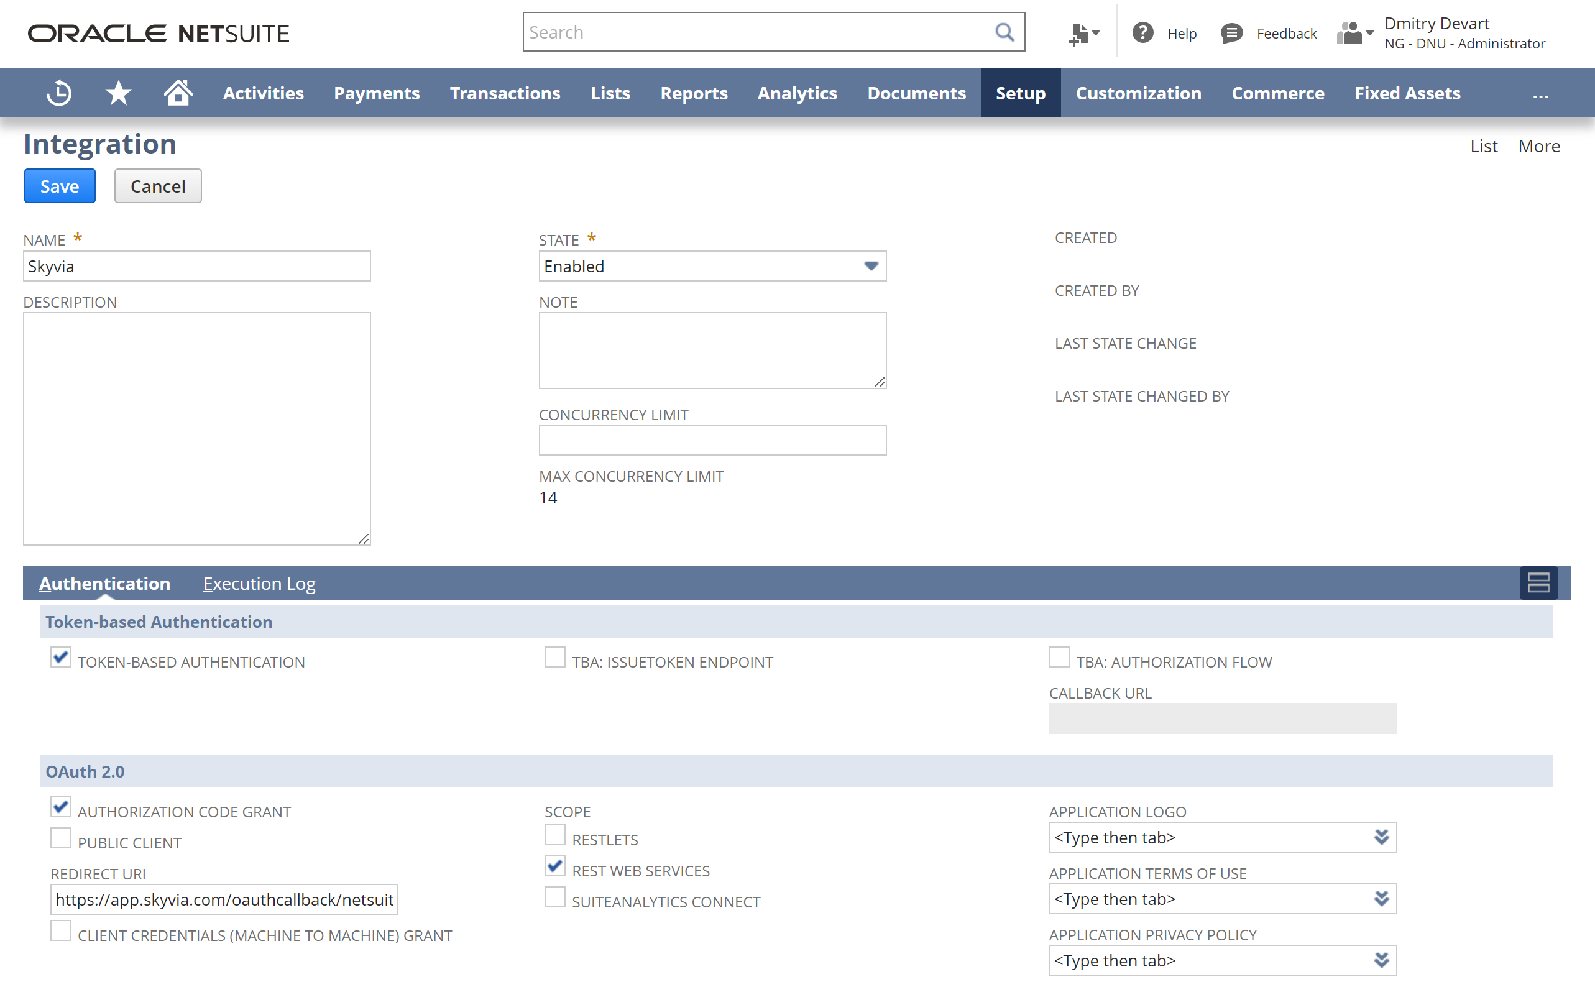
Task: Open the Analytics menu
Action: [797, 93]
